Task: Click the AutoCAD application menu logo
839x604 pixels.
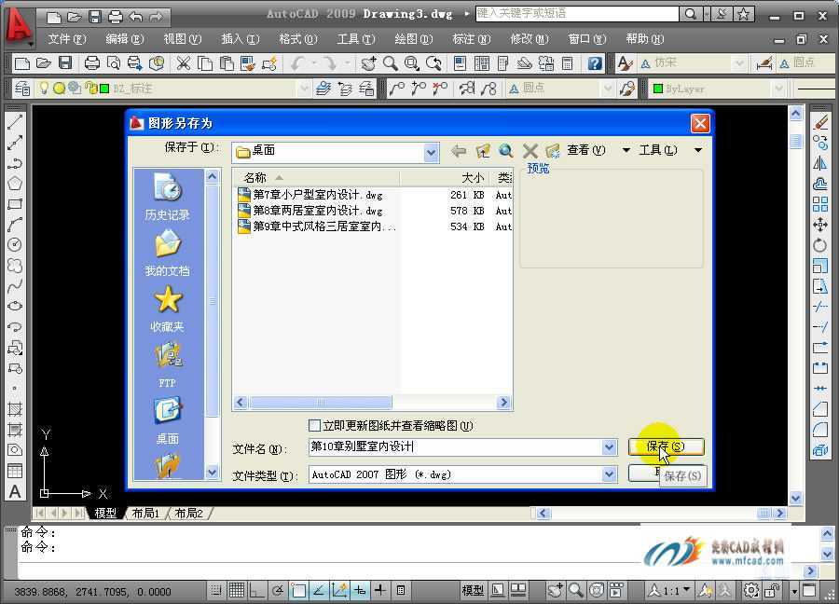Action: coord(19,26)
